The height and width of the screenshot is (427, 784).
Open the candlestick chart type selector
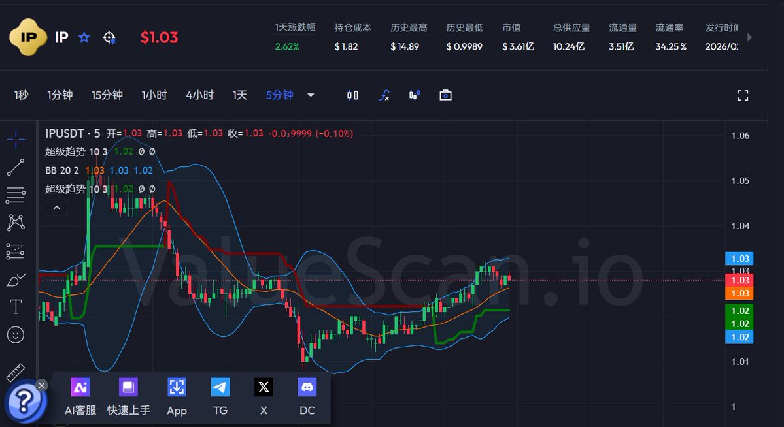tap(352, 95)
